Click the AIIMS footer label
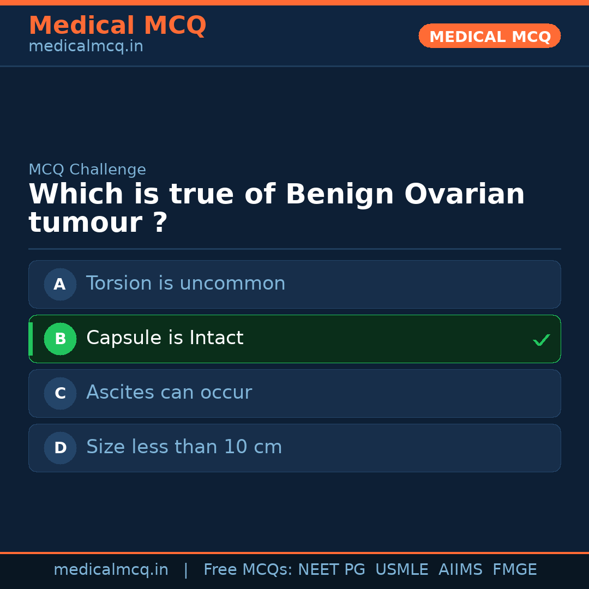 coord(461,569)
